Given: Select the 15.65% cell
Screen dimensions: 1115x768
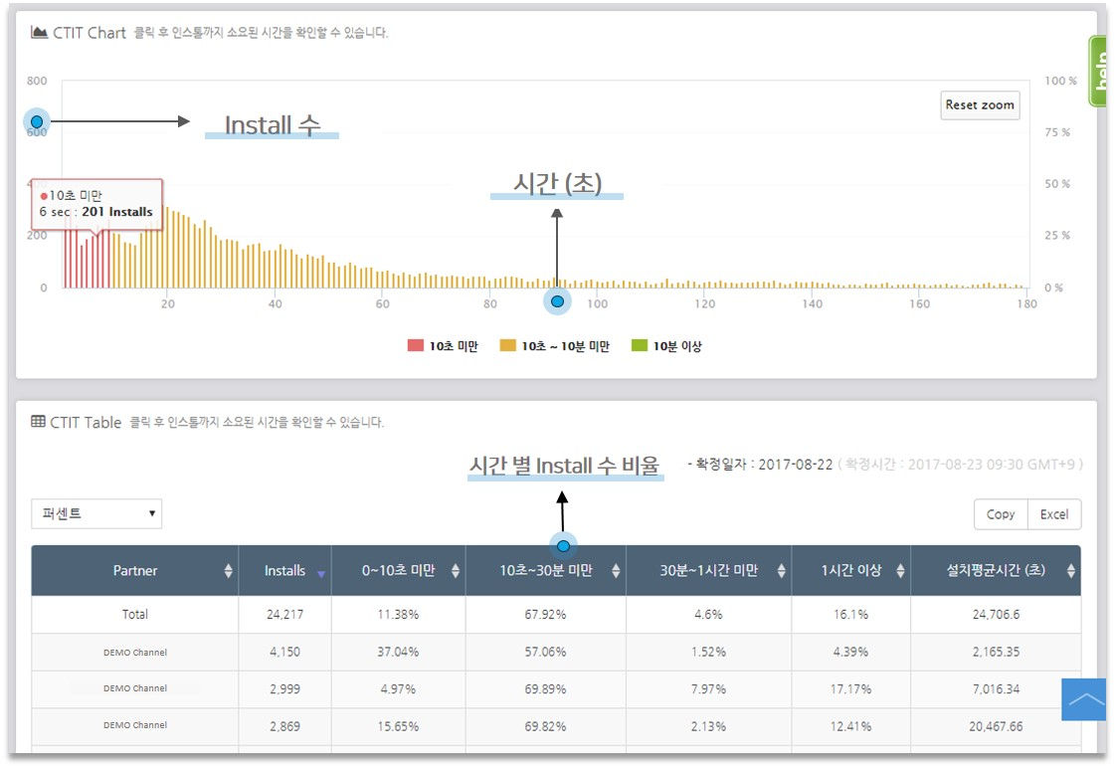Looking at the screenshot, I should [x=398, y=727].
